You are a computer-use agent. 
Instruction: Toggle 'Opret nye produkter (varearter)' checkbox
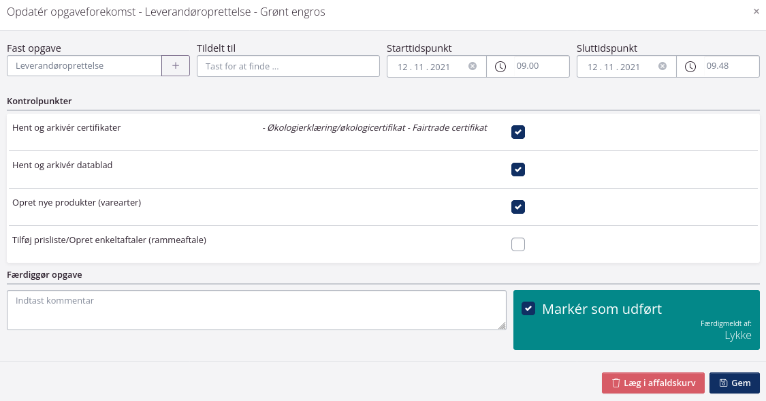click(518, 207)
